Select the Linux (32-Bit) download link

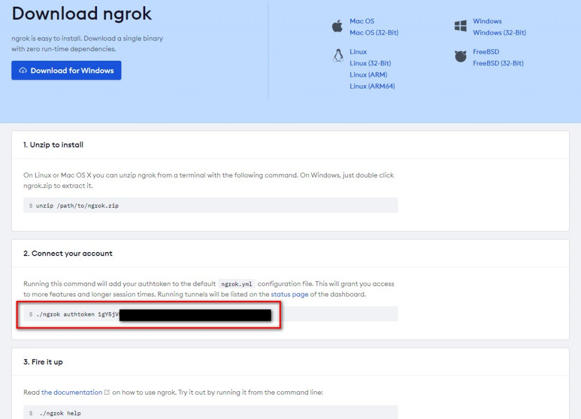click(371, 64)
